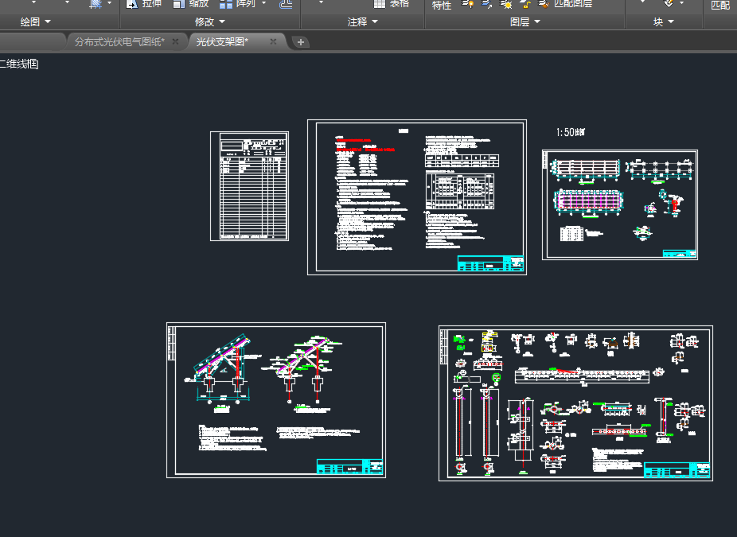
Task: Click the block editor icon in Block panel
Action: coord(669,4)
